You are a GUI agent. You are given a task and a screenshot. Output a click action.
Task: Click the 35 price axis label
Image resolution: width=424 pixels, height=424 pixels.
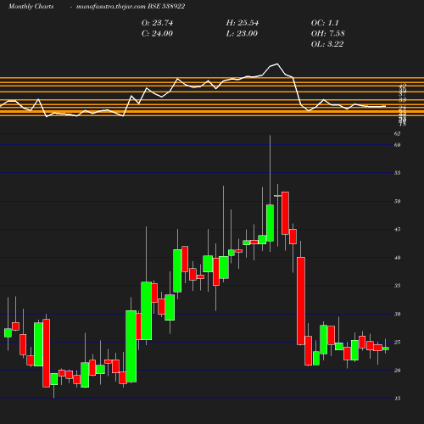tap(397, 286)
